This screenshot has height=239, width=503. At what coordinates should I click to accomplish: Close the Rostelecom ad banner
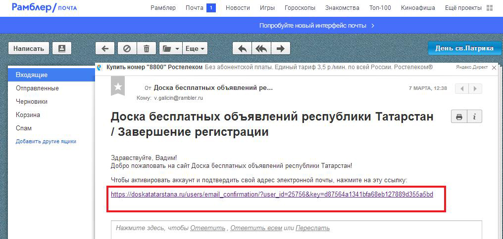coord(494,67)
